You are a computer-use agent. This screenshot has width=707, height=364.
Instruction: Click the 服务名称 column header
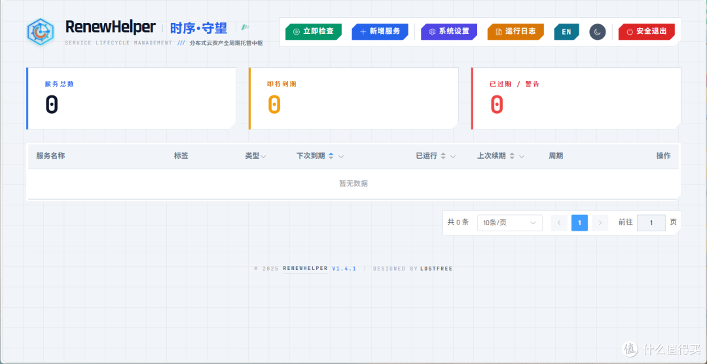coord(50,156)
